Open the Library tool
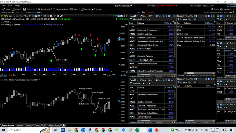Image resolution: width=236 pixels, height=133 pixels. pos(86,9)
